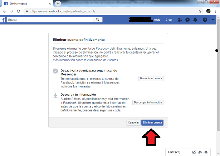Image resolution: width=220 pixels, height=156 pixels.
Task: Open a new browser tab
Action: tap(58, 4)
